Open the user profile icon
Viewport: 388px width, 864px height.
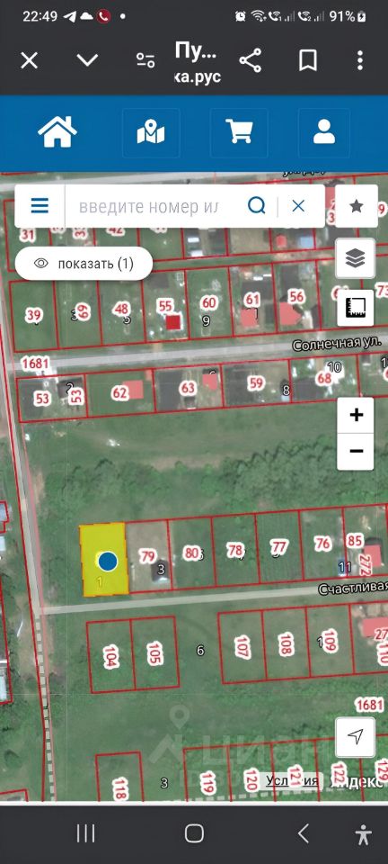324,132
